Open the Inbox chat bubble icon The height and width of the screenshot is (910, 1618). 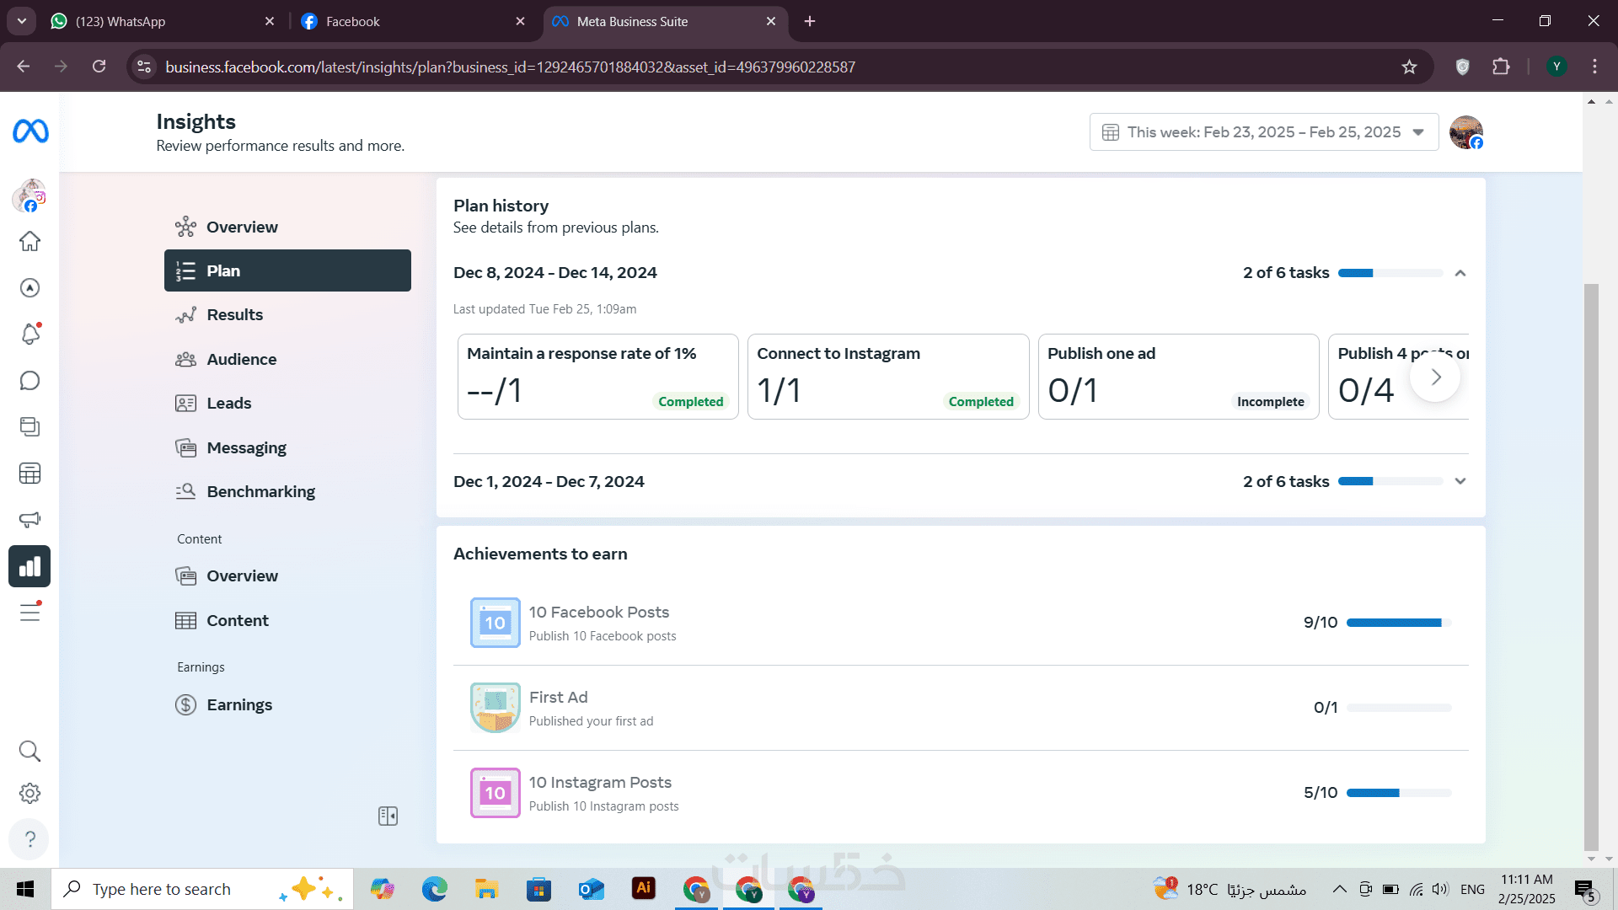(x=29, y=381)
